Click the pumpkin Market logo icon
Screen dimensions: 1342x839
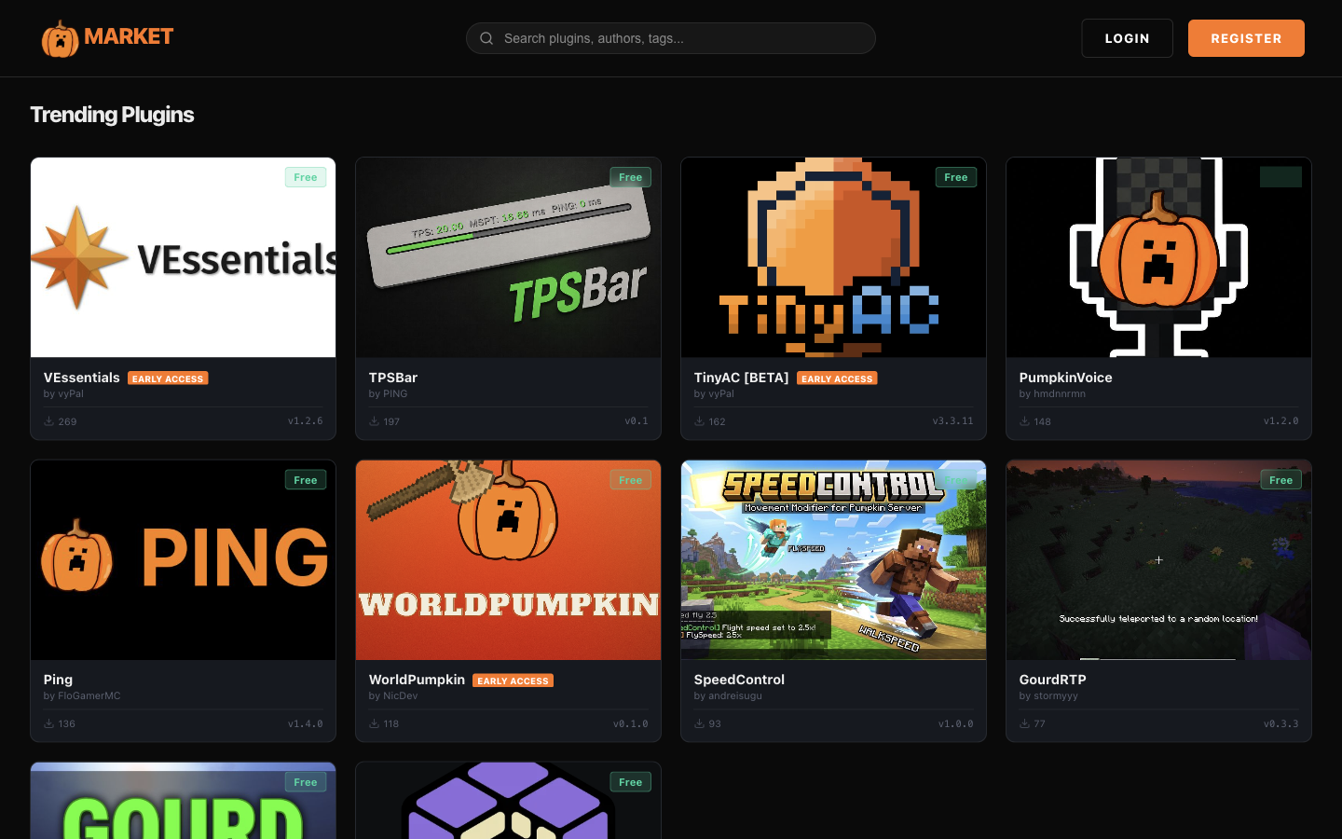pos(61,38)
